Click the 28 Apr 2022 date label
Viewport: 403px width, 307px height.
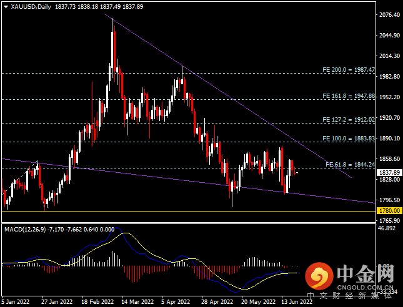(217, 301)
